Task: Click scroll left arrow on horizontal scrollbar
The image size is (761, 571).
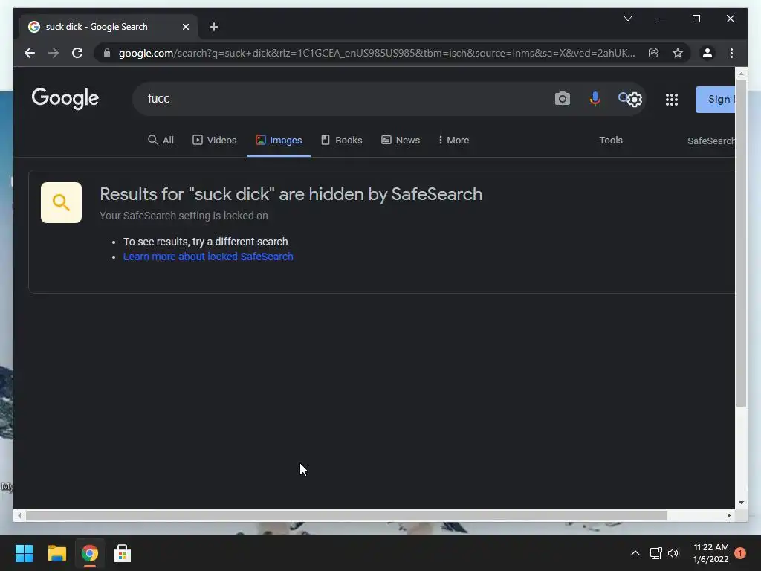Action: click(x=19, y=516)
